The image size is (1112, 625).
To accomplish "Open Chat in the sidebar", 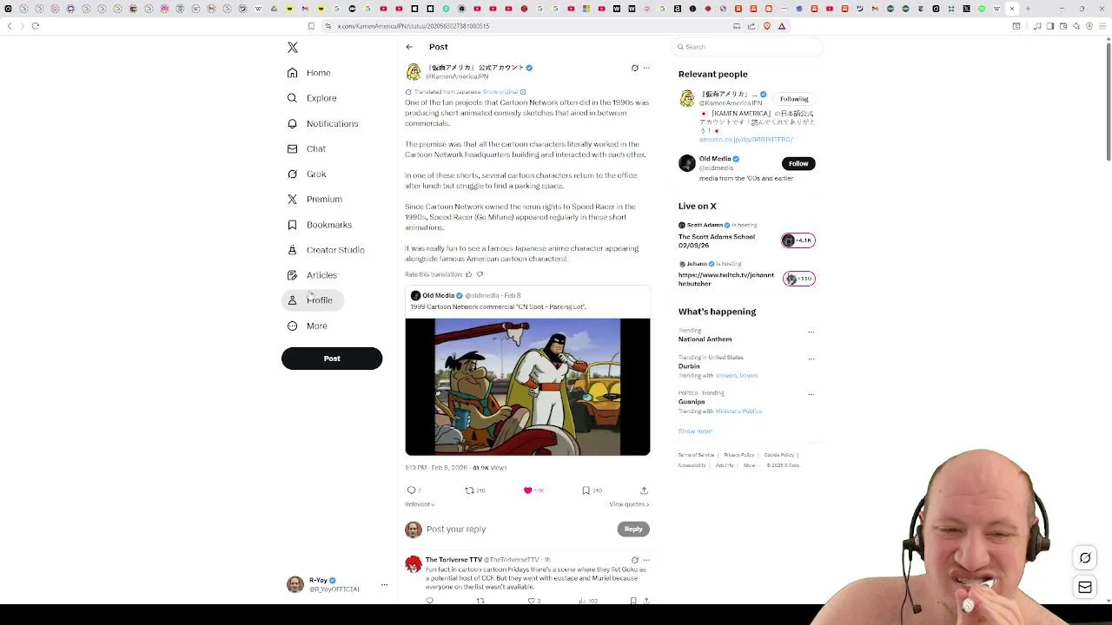I will click(306, 148).
